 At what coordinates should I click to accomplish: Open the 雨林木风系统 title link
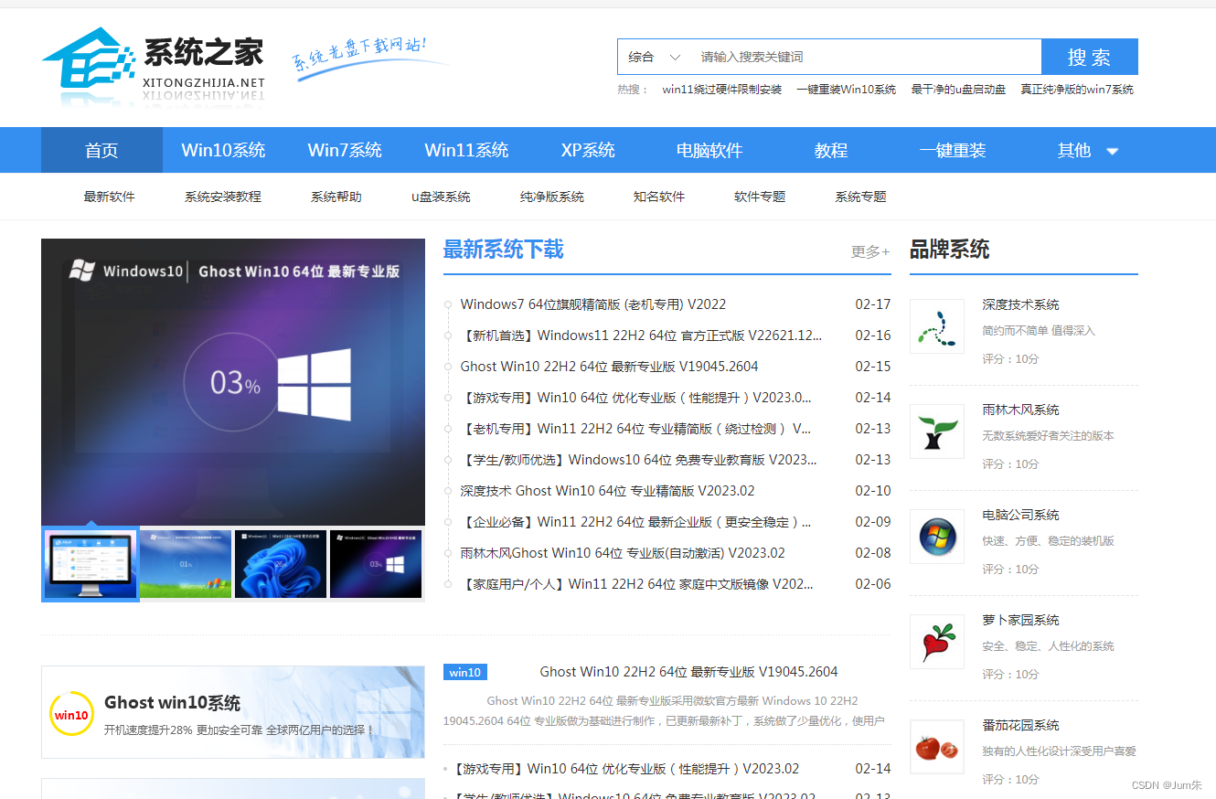pos(1020,410)
